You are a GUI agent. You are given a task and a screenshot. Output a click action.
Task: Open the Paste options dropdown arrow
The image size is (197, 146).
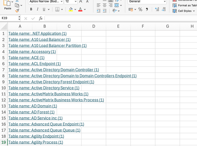(x=12, y=2)
